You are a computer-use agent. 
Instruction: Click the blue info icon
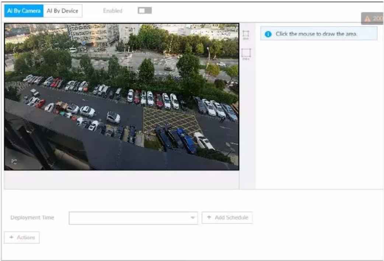(268, 34)
